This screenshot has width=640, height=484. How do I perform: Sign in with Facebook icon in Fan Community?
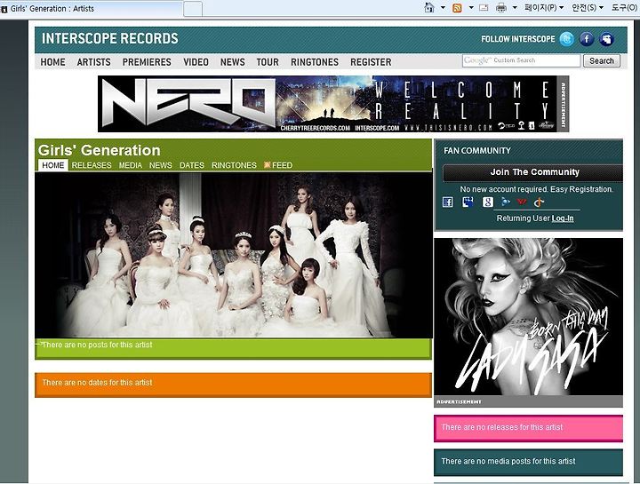(448, 202)
